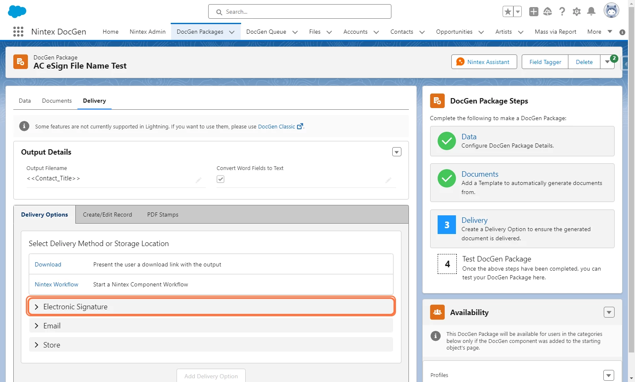
Task: Open the DocGen Classic link
Action: coord(280,126)
